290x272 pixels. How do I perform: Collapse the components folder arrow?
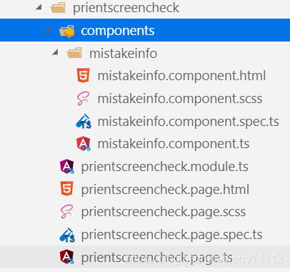pyautogui.click(x=47, y=30)
